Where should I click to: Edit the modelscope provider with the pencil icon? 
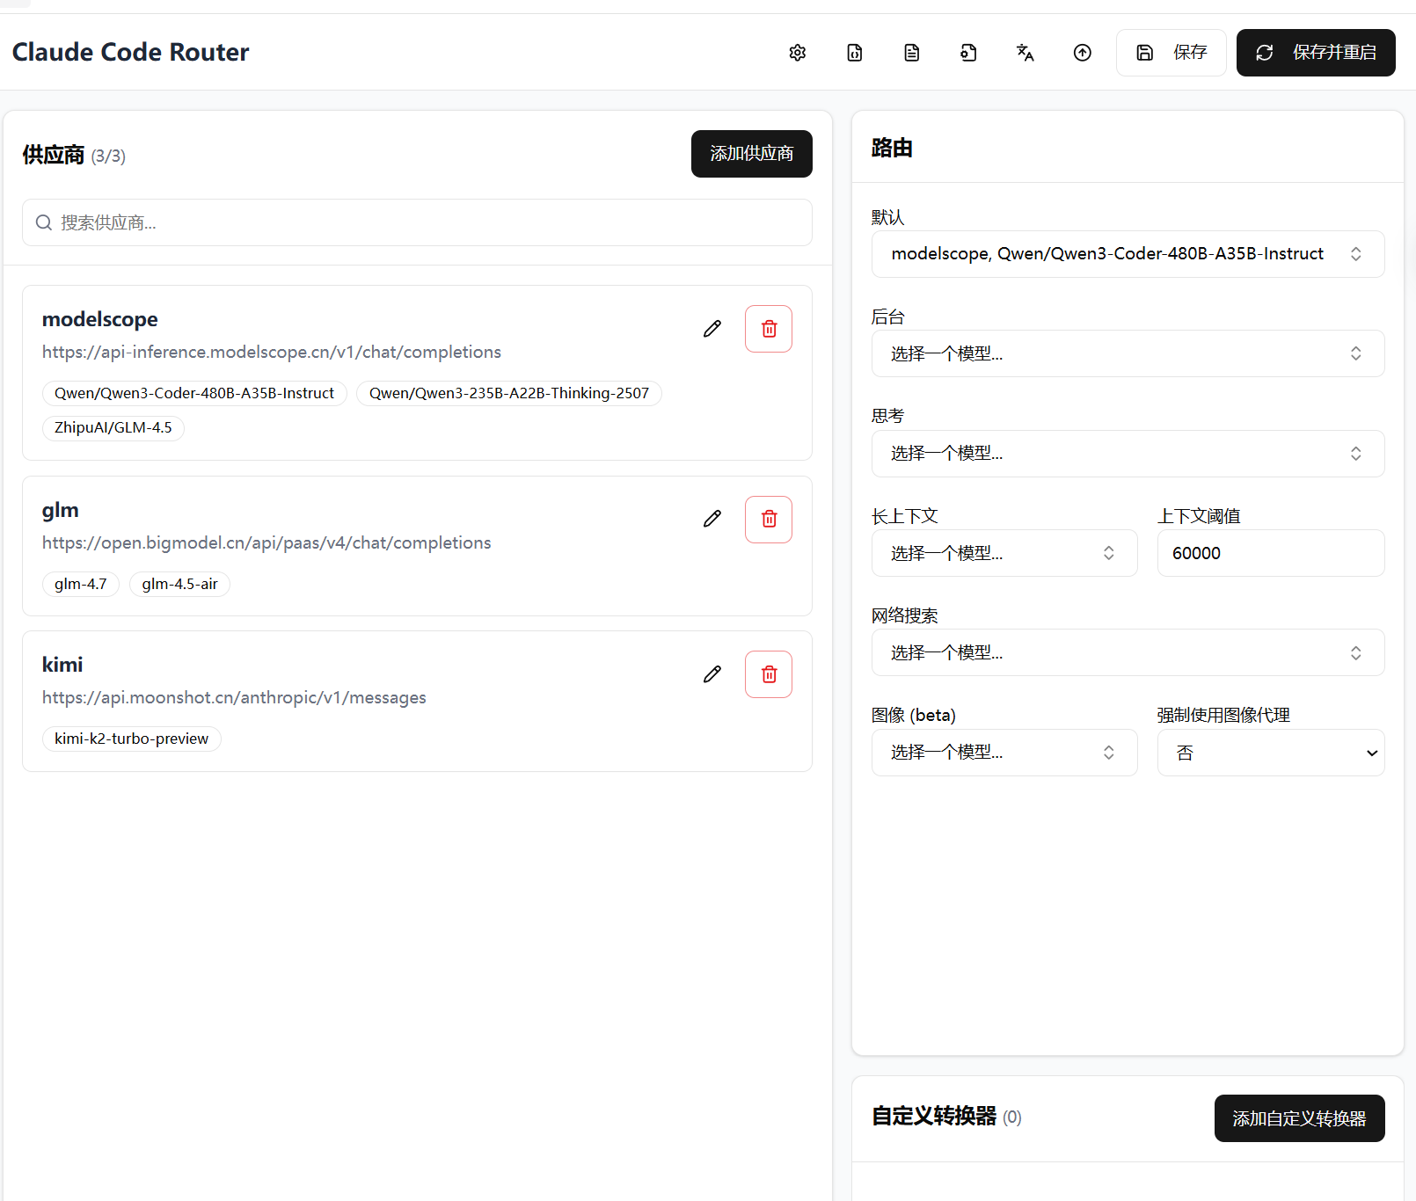[712, 329]
